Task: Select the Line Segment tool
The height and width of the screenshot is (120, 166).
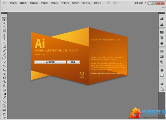Action: (4, 43)
